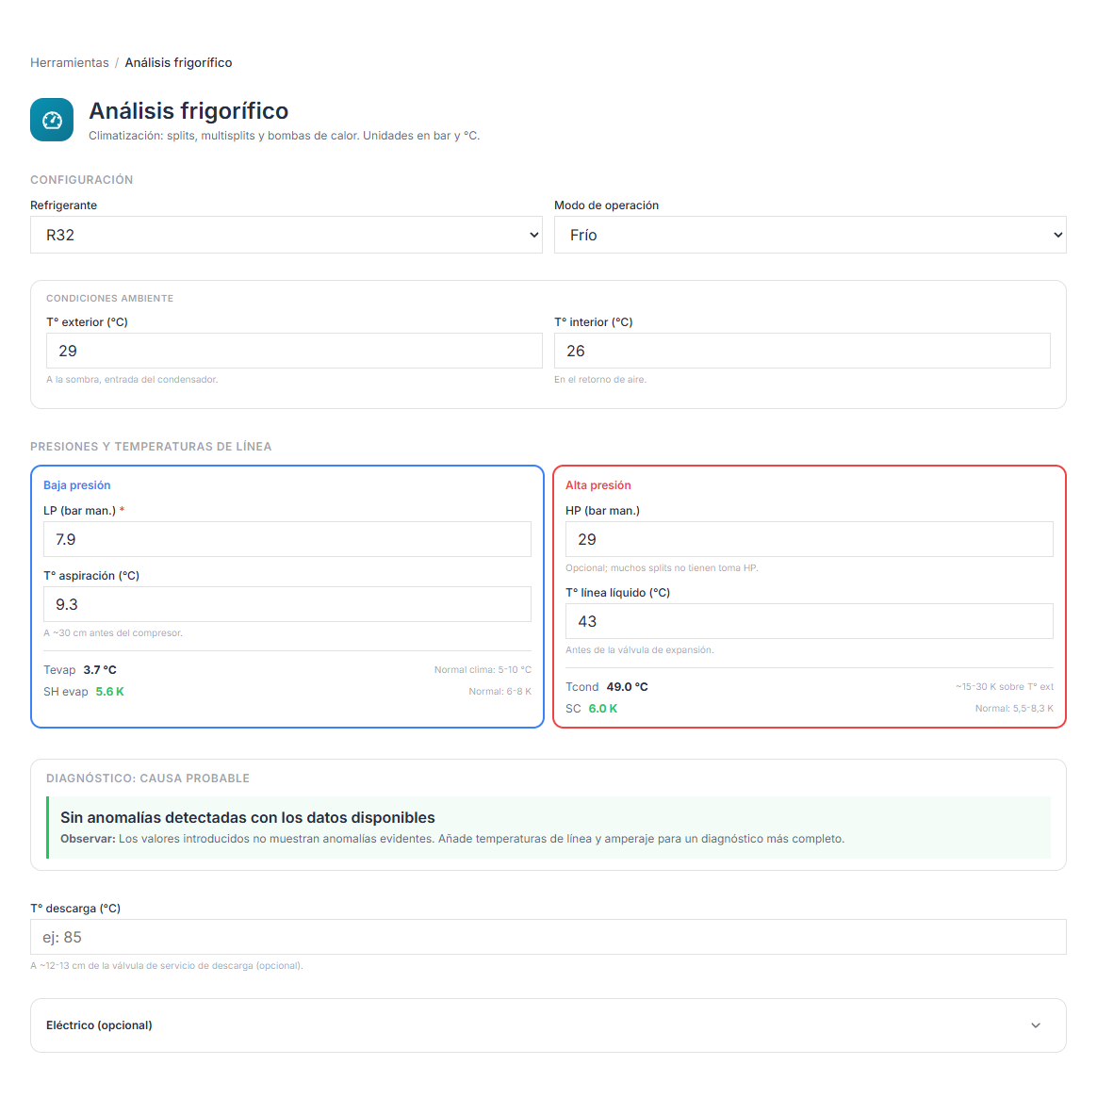Click the T° descarga input field
Screen dimensions: 1097x1098
[548, 937]
